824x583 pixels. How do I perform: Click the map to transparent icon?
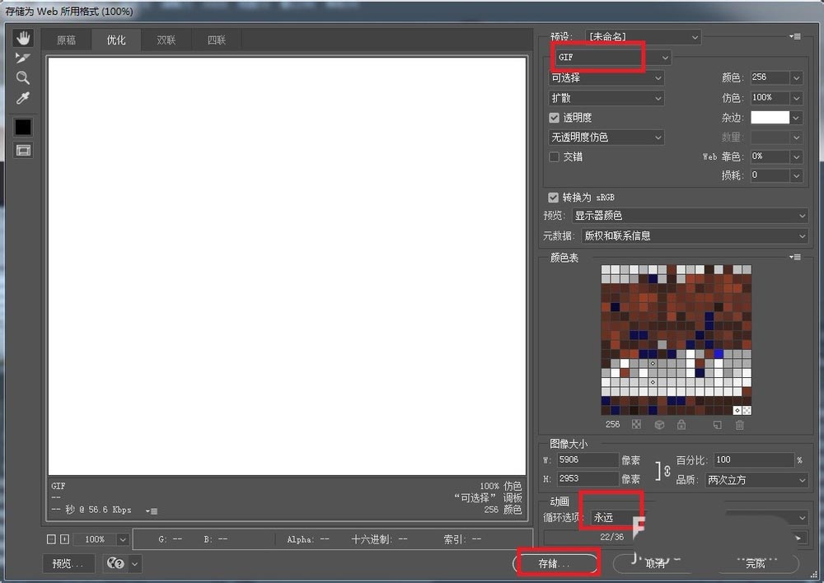(x=636, y=424)
